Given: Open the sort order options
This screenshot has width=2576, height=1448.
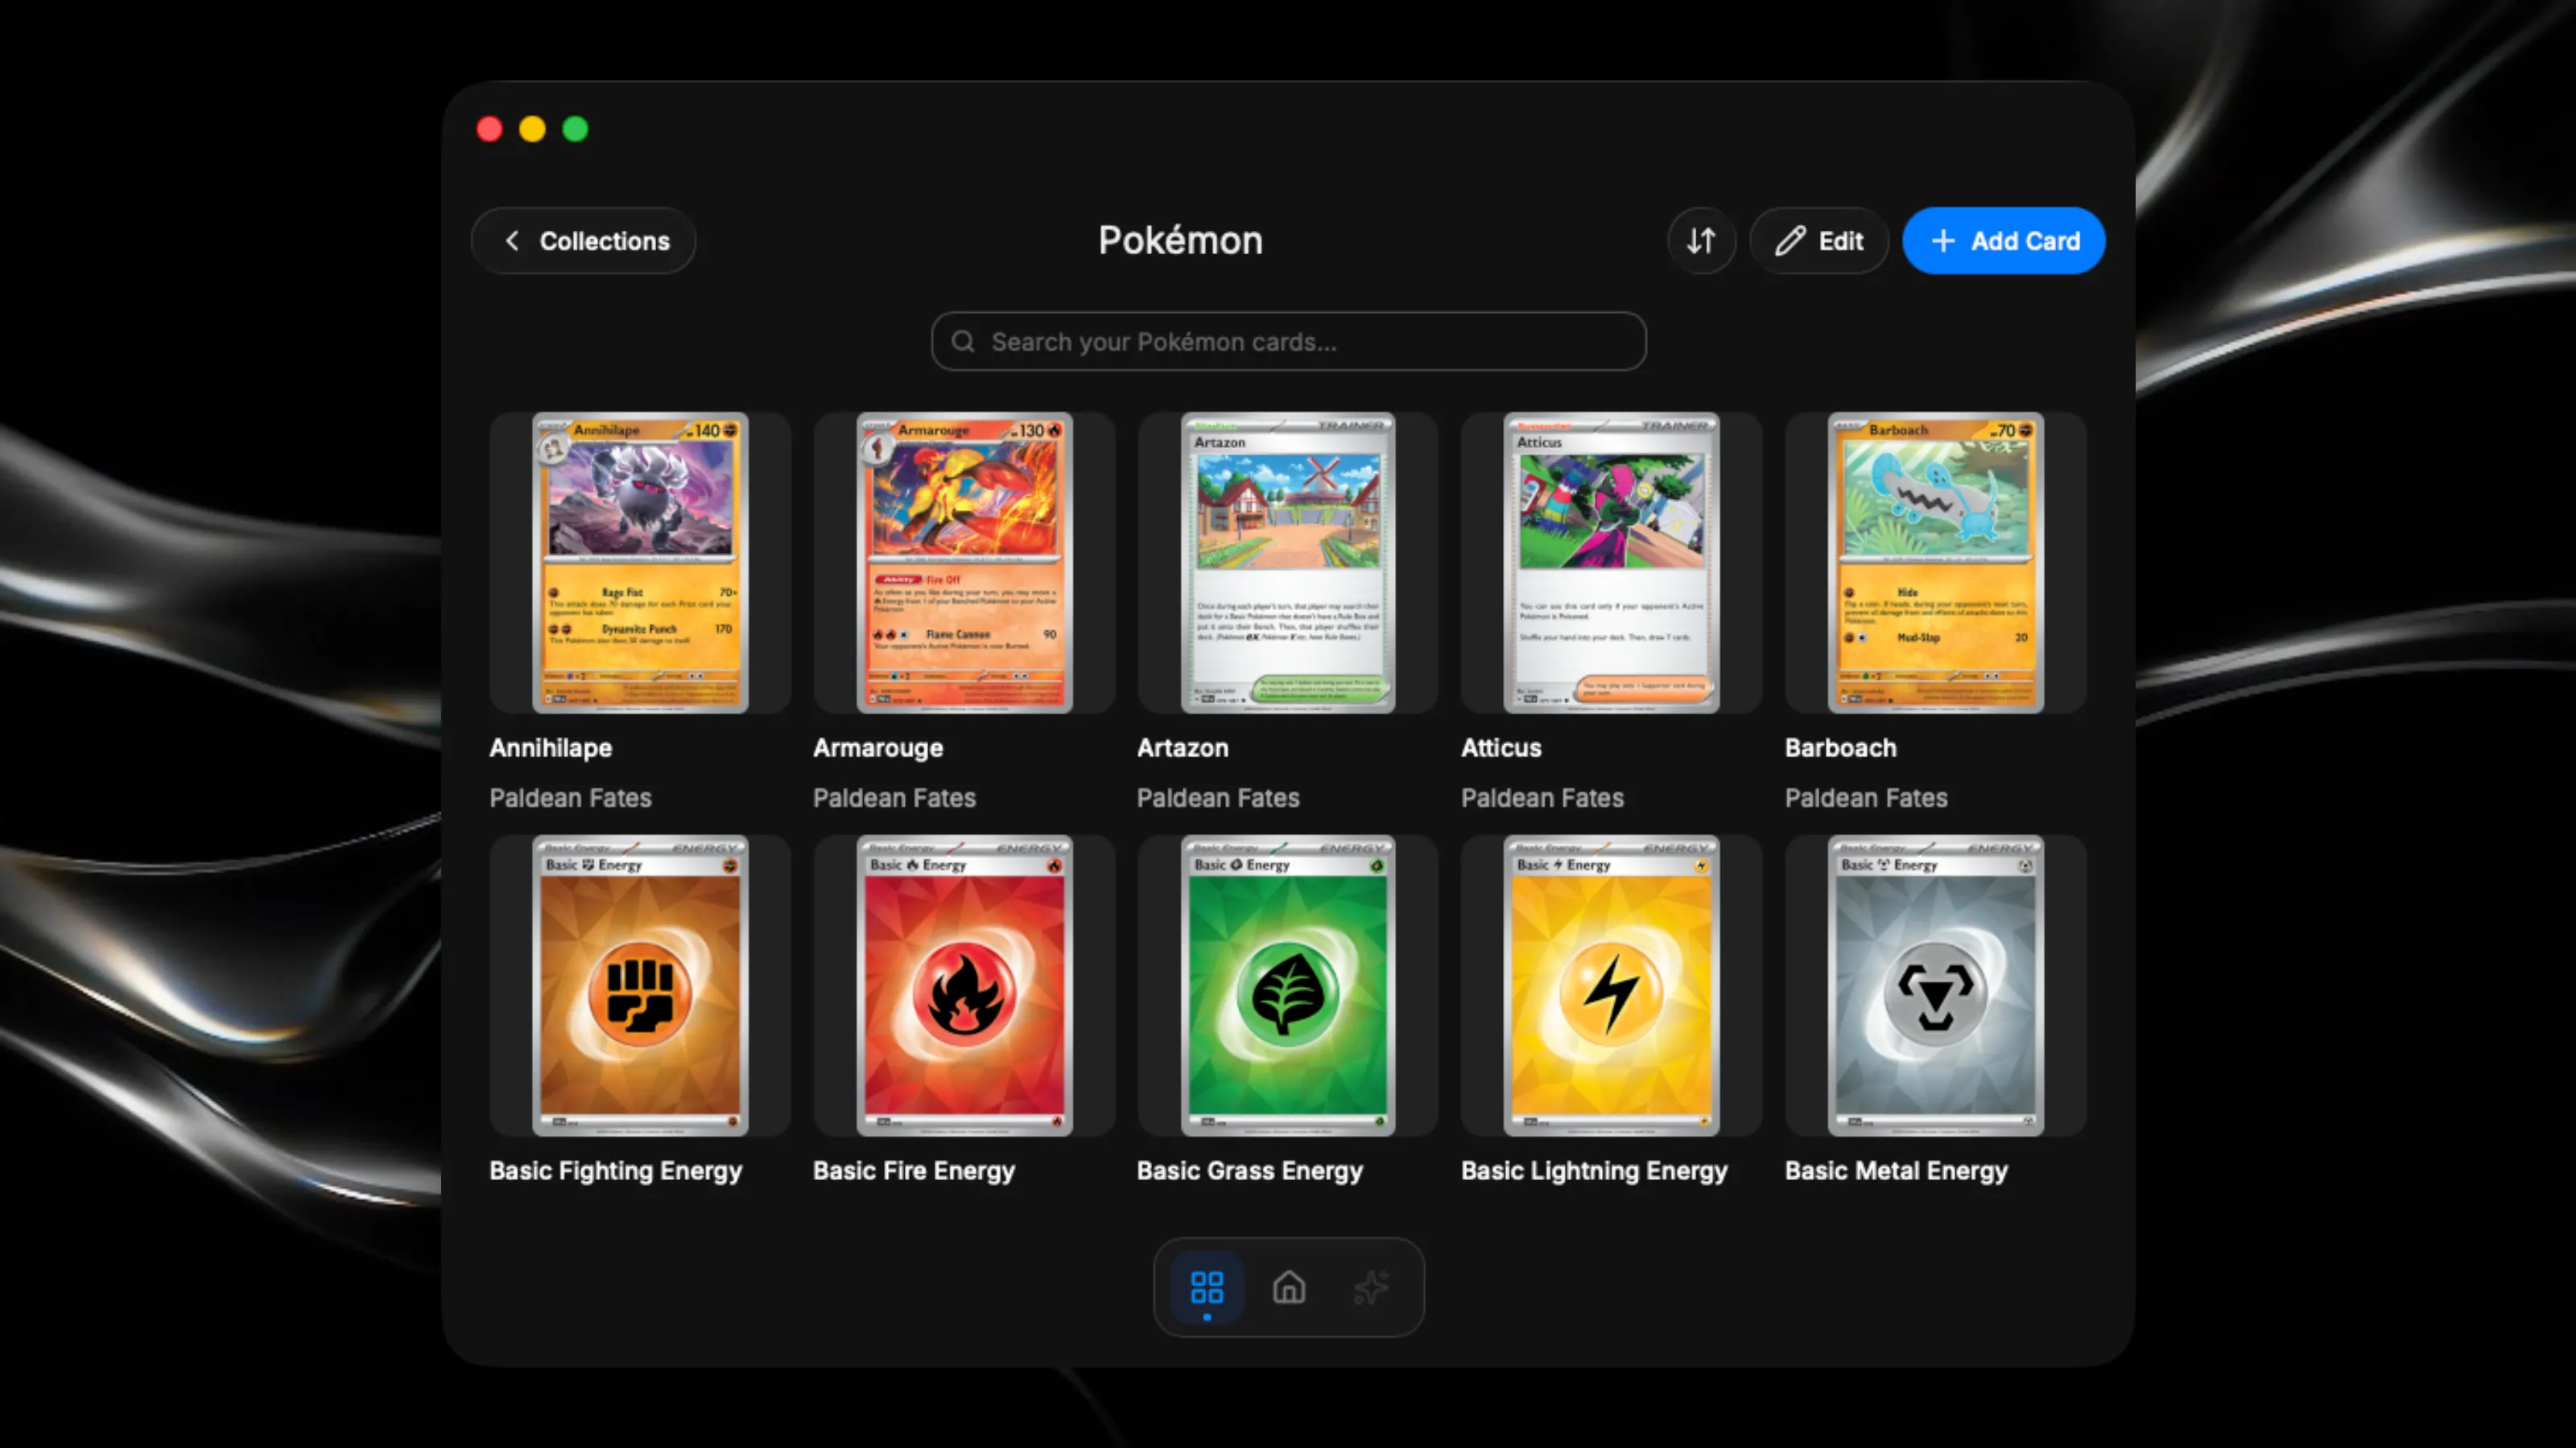Looking at the screenshot, I should coord(1701,241).
